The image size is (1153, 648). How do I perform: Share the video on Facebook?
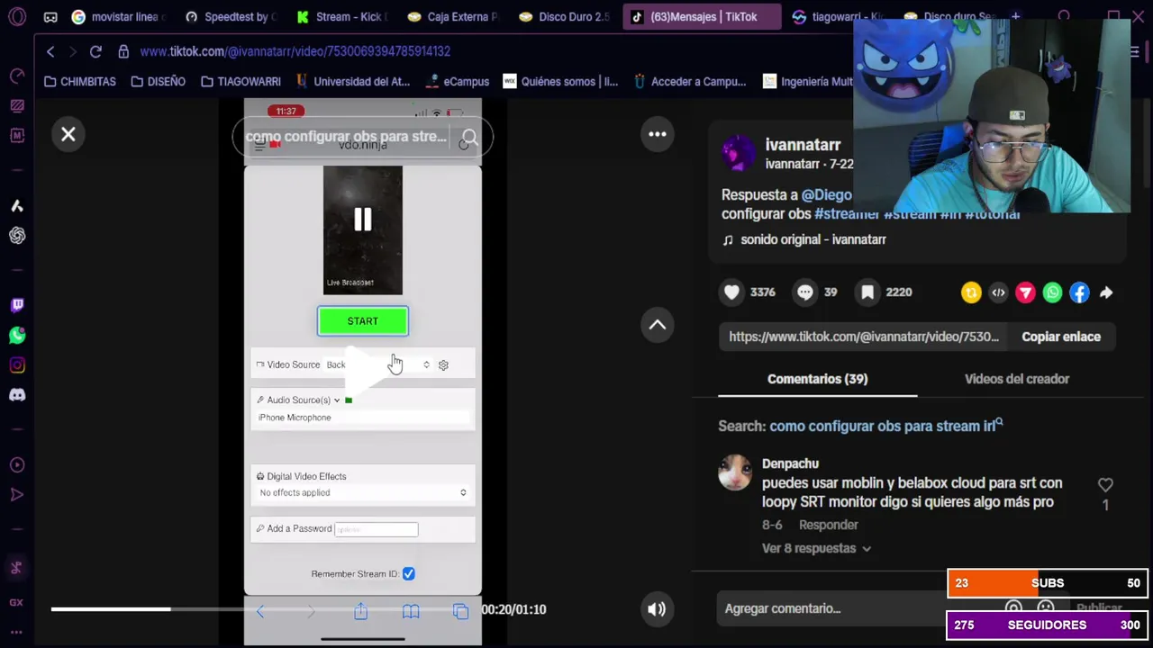click(x=1079, y=292)
